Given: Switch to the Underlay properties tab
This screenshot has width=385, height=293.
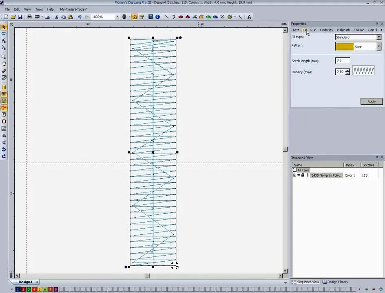Looking at the screenshot, I should tap(326, 30).
